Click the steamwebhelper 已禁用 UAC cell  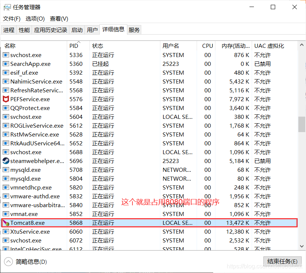pyautogui.click(x=262, y=161)
